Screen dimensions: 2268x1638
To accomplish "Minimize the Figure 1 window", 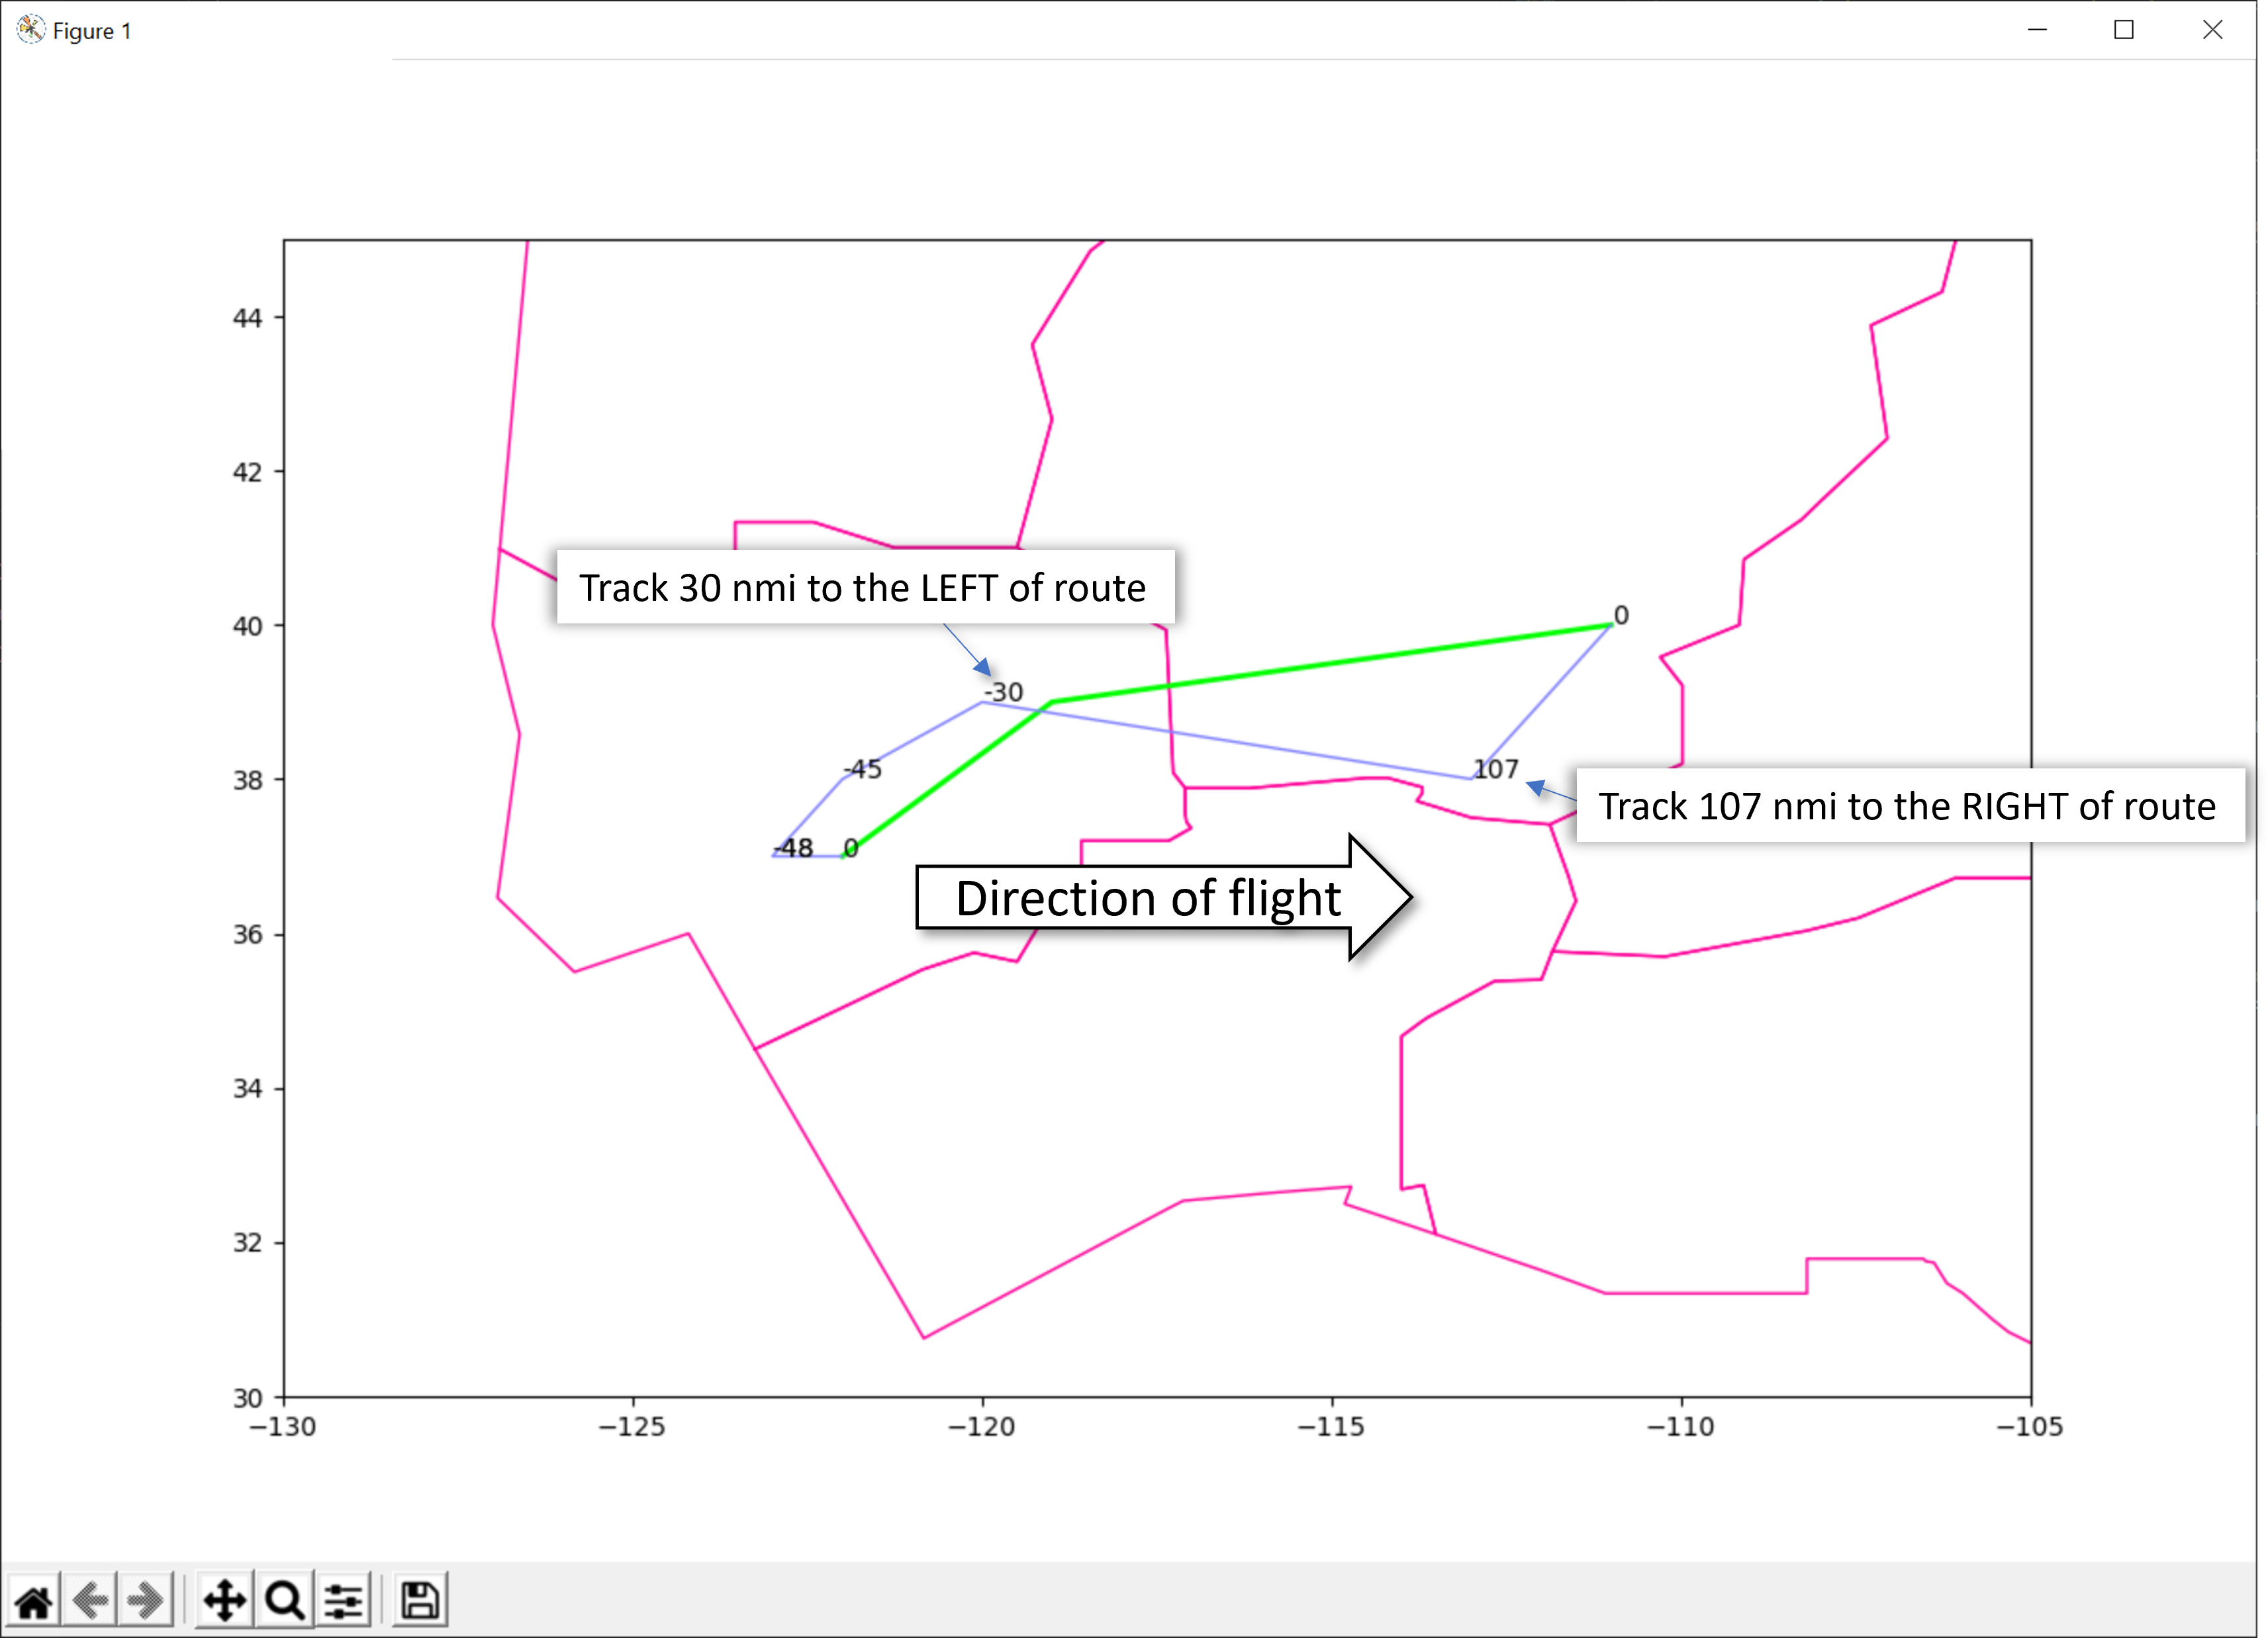I will pyautogui.click(x=2037, y=30).
